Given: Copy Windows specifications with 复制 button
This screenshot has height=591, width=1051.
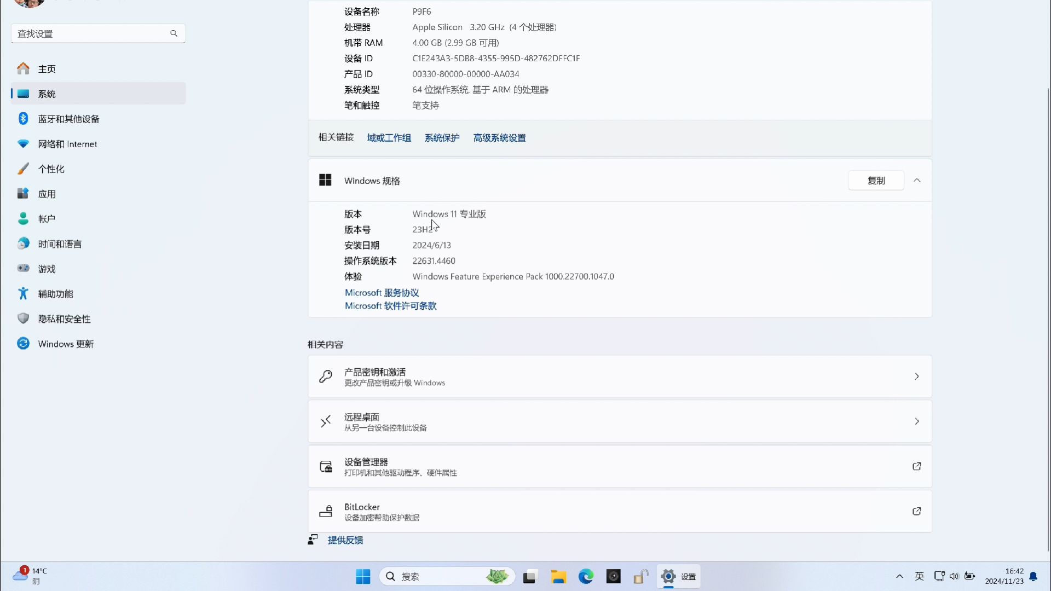Looking at the screenshot, I should point(876,181).
